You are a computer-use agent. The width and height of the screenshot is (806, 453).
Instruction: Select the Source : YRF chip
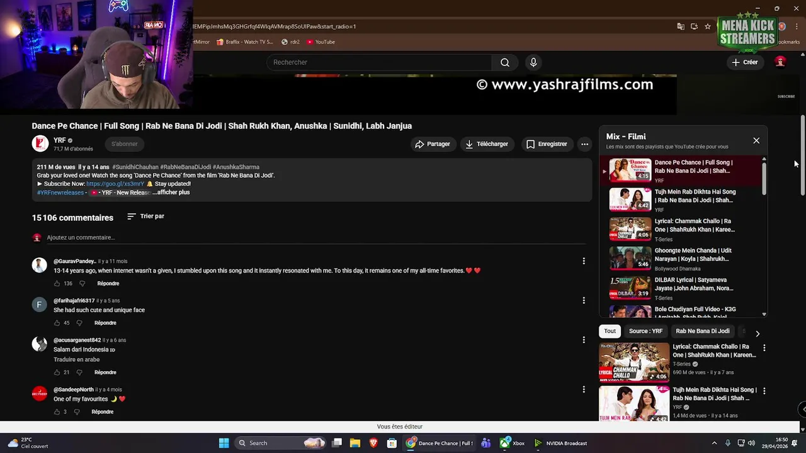tap(645, 331)
